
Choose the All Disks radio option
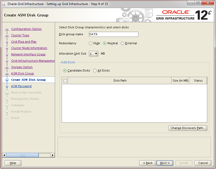95,71
